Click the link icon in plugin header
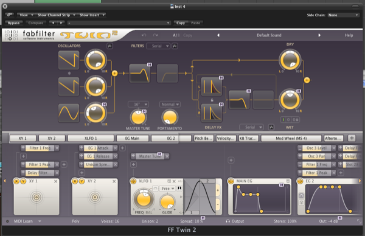The width and height of the screenshot is (365, 236). [x=9, y=15]
